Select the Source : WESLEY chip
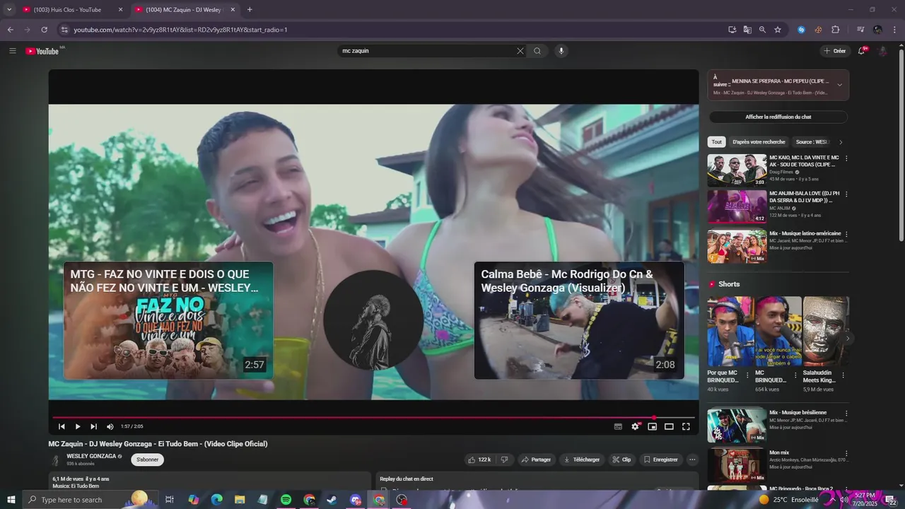 [812, 142]
